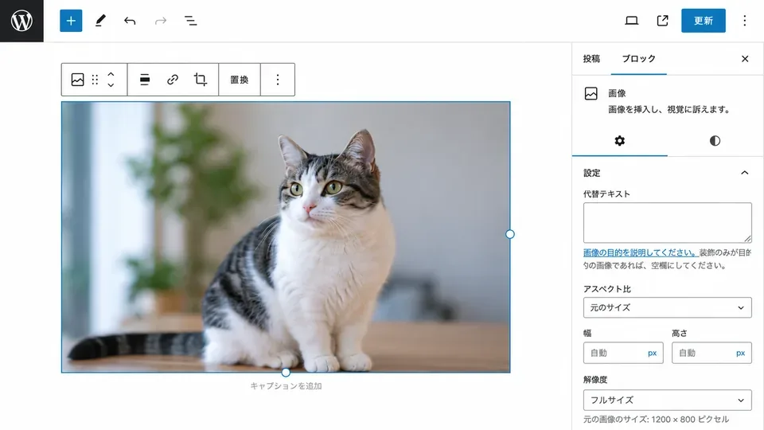Click the 代替テキスト text area
764x430 pixels.
[668, 223]
